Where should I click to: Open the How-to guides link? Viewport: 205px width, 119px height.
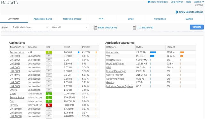tap(159, 2)
